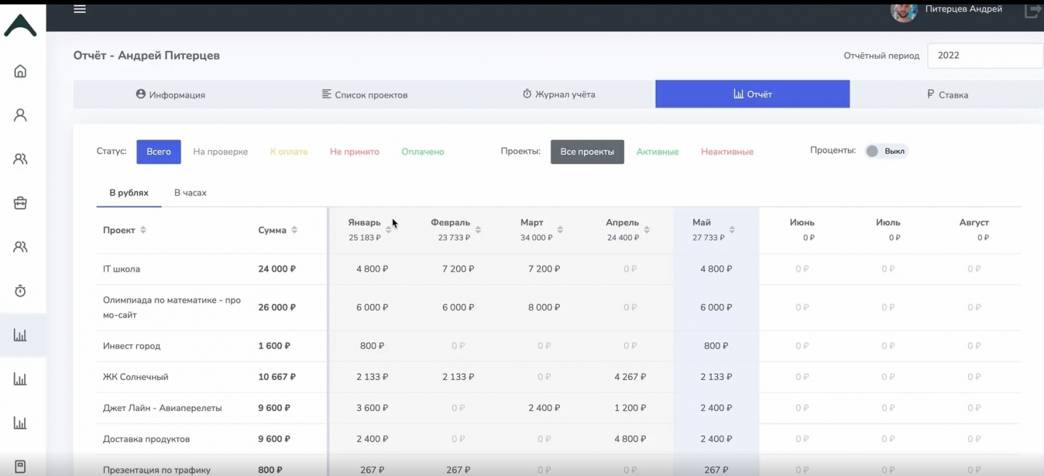The width and height of the screenshot is (1044, 476).
Task: Click the logout icon at top right
Action: tap(1032, 10)
